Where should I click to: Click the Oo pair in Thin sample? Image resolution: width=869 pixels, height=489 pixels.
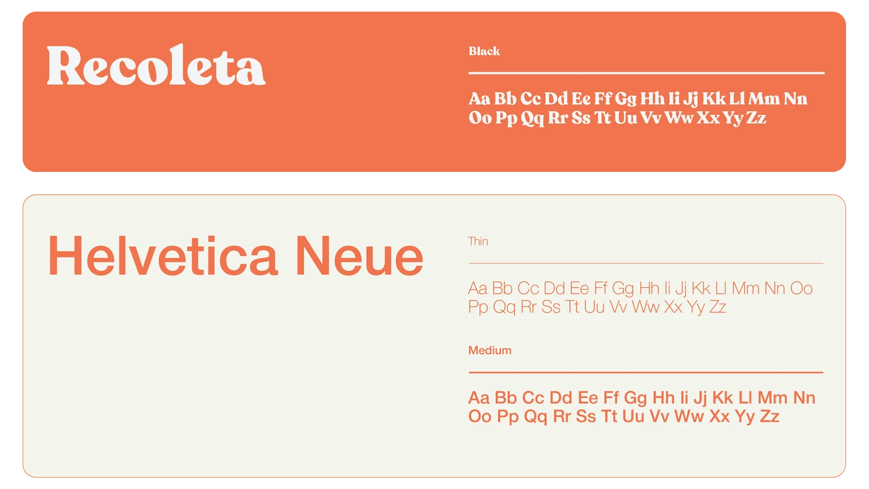tap(801, 288)
